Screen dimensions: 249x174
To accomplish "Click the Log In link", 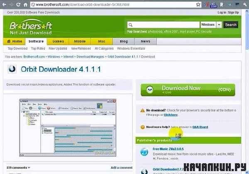I will coord(222,12).
